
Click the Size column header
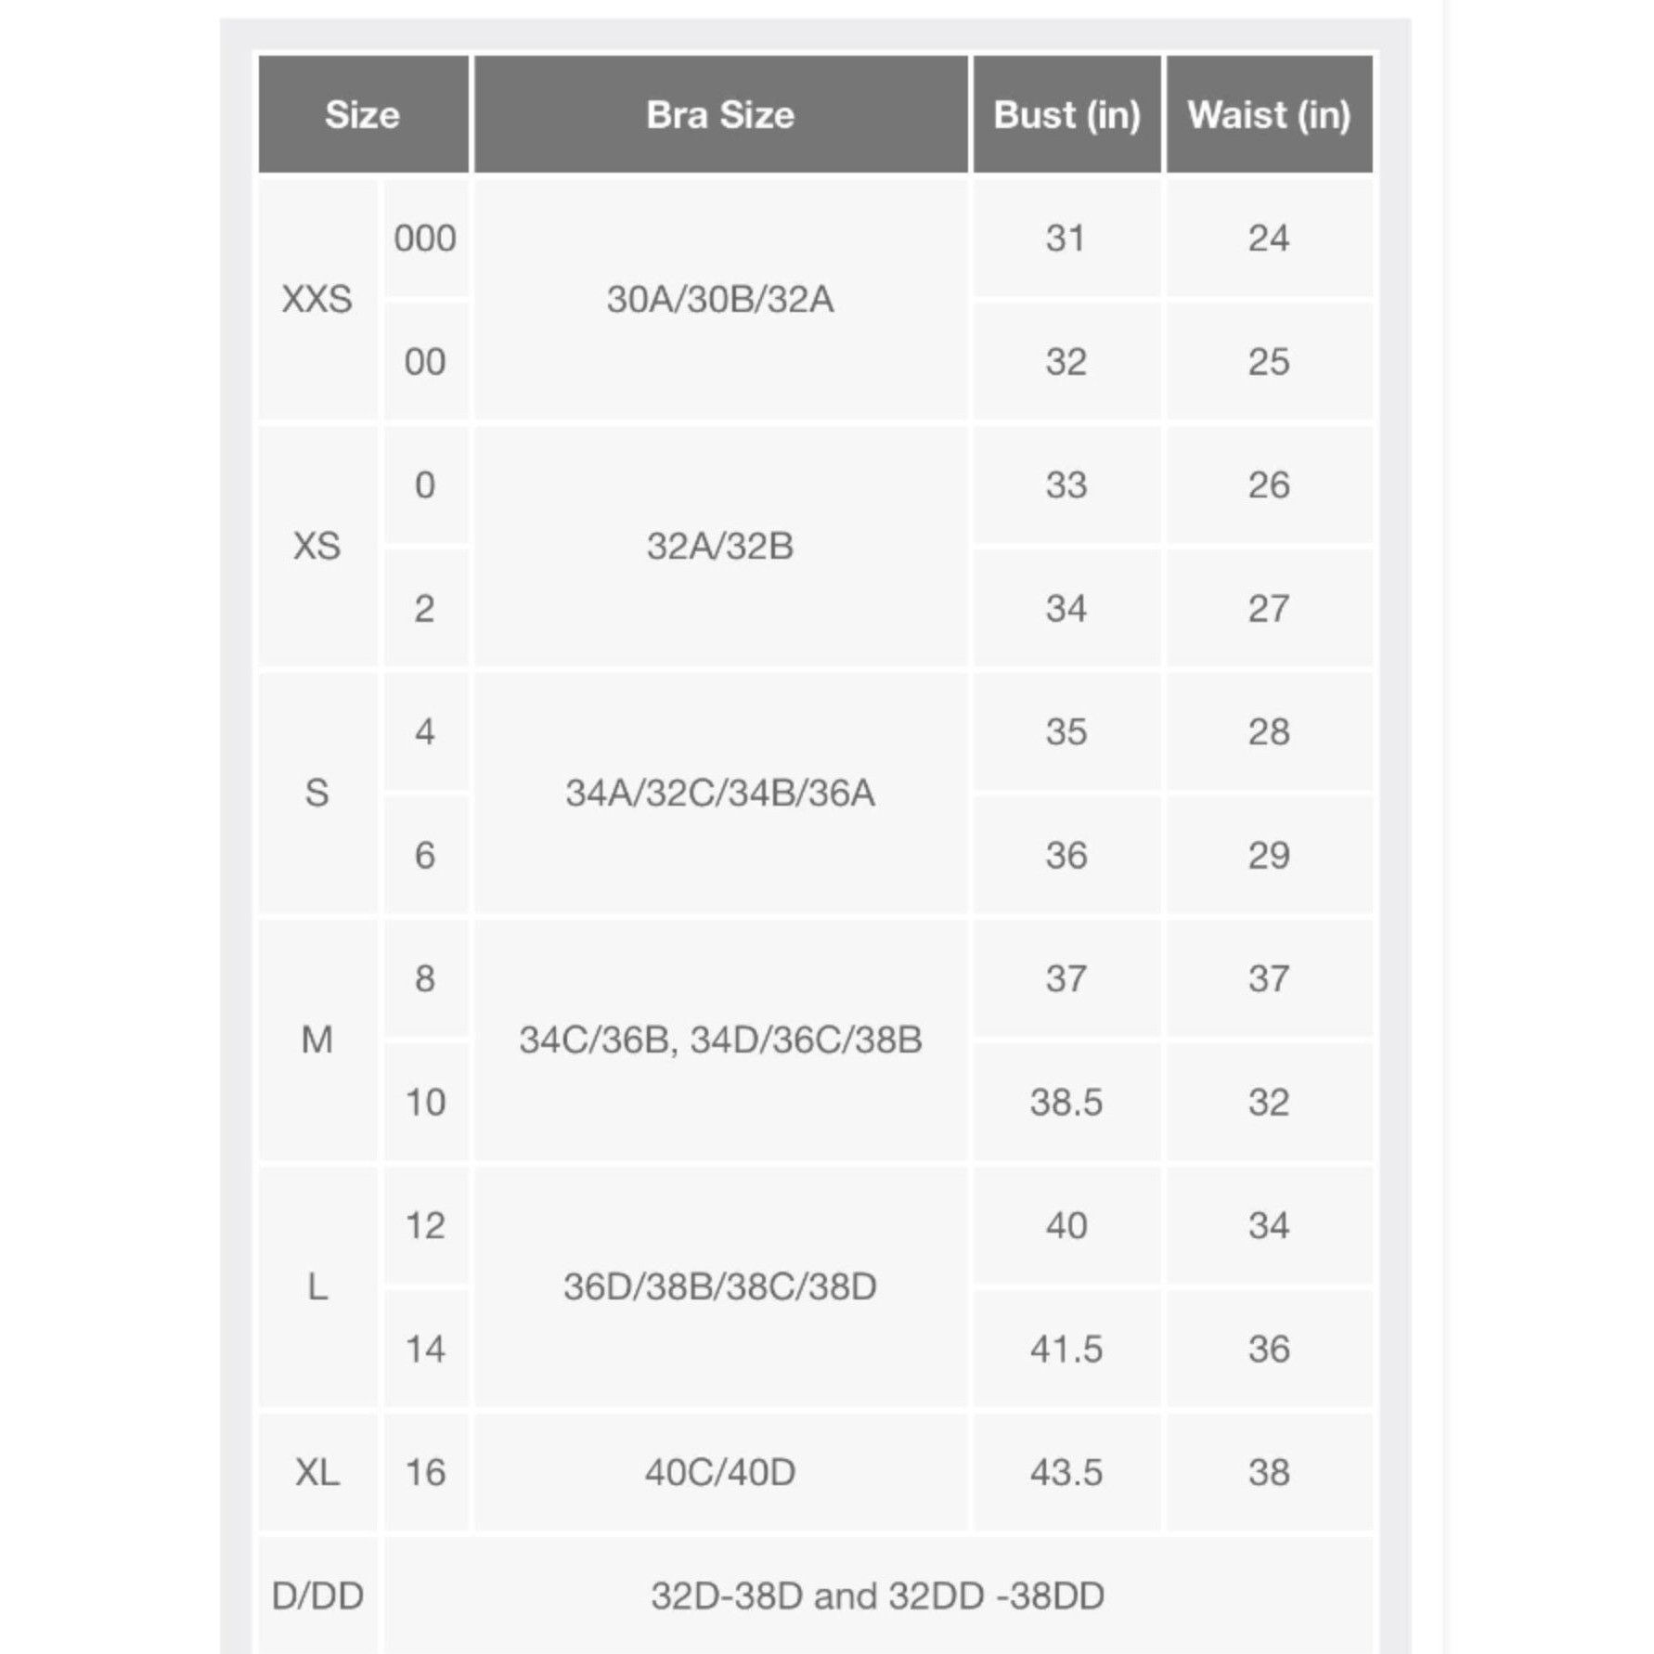click(363, 114)
